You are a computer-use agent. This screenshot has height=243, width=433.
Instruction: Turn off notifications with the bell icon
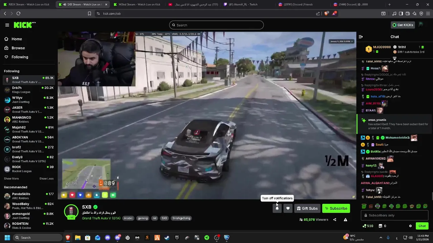(x=277, y=208)
